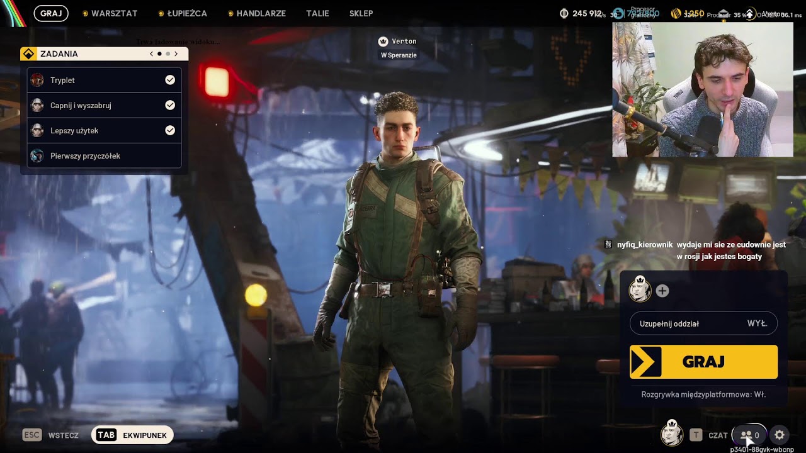Open Ekwipunek with the TAB button
The width and height of the screenshot is (806, 453).
pos(132,435)
